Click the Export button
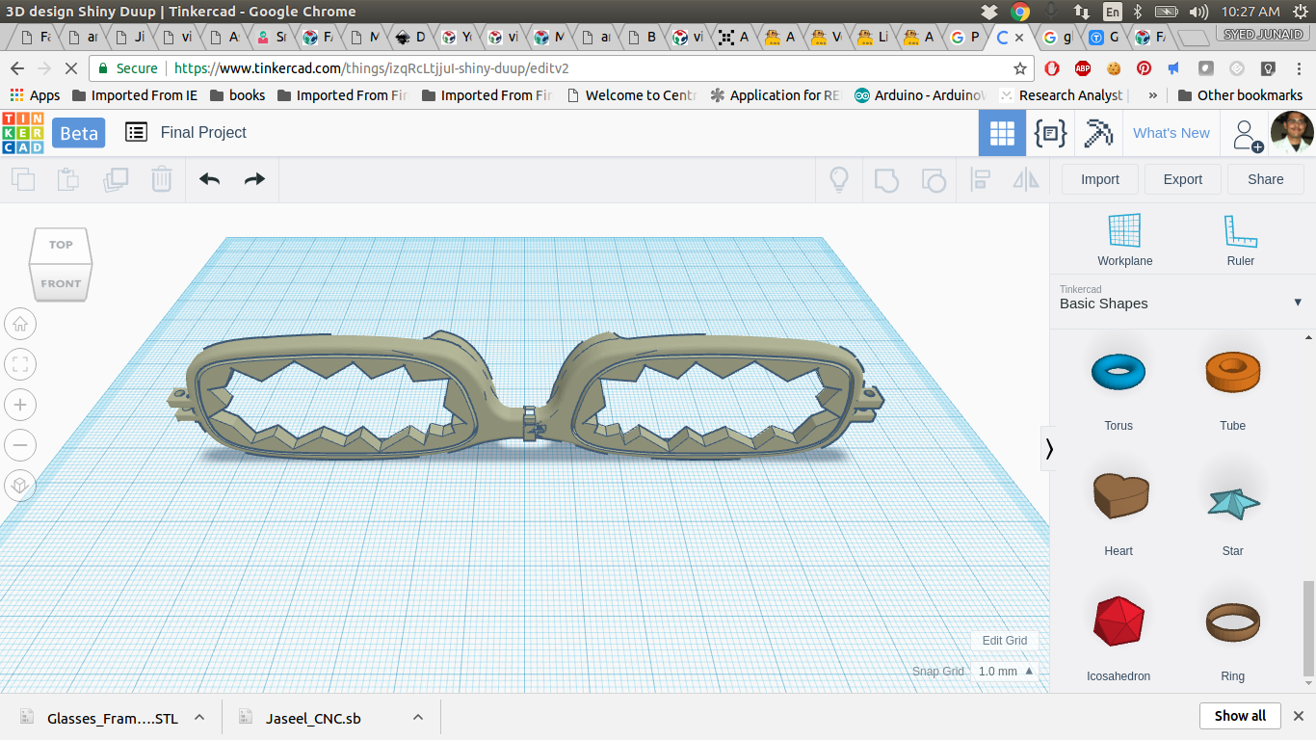The height and width of the screenshot is (740, 1316). (1182, 179)
